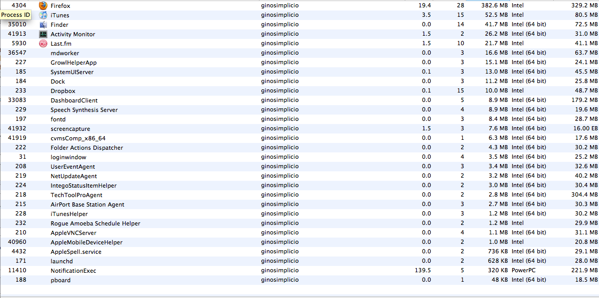Click PID 40960 cell
Image resolution: width=599 pixels, height=298 pixels.
17,242
